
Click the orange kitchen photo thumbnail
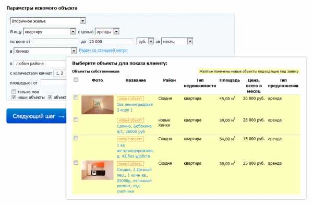point(98,170)
